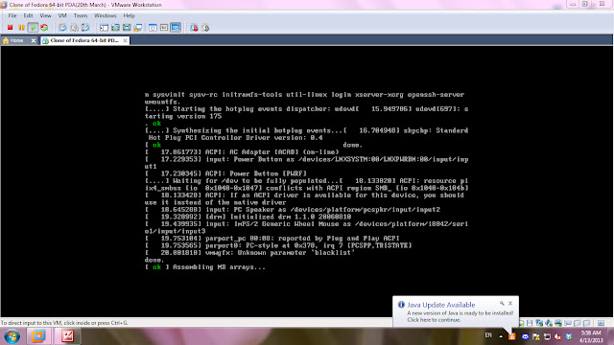Screen dimensions: 614x345
Task: Dismiss the Java Update notification balloon
Action: point(510,303)
